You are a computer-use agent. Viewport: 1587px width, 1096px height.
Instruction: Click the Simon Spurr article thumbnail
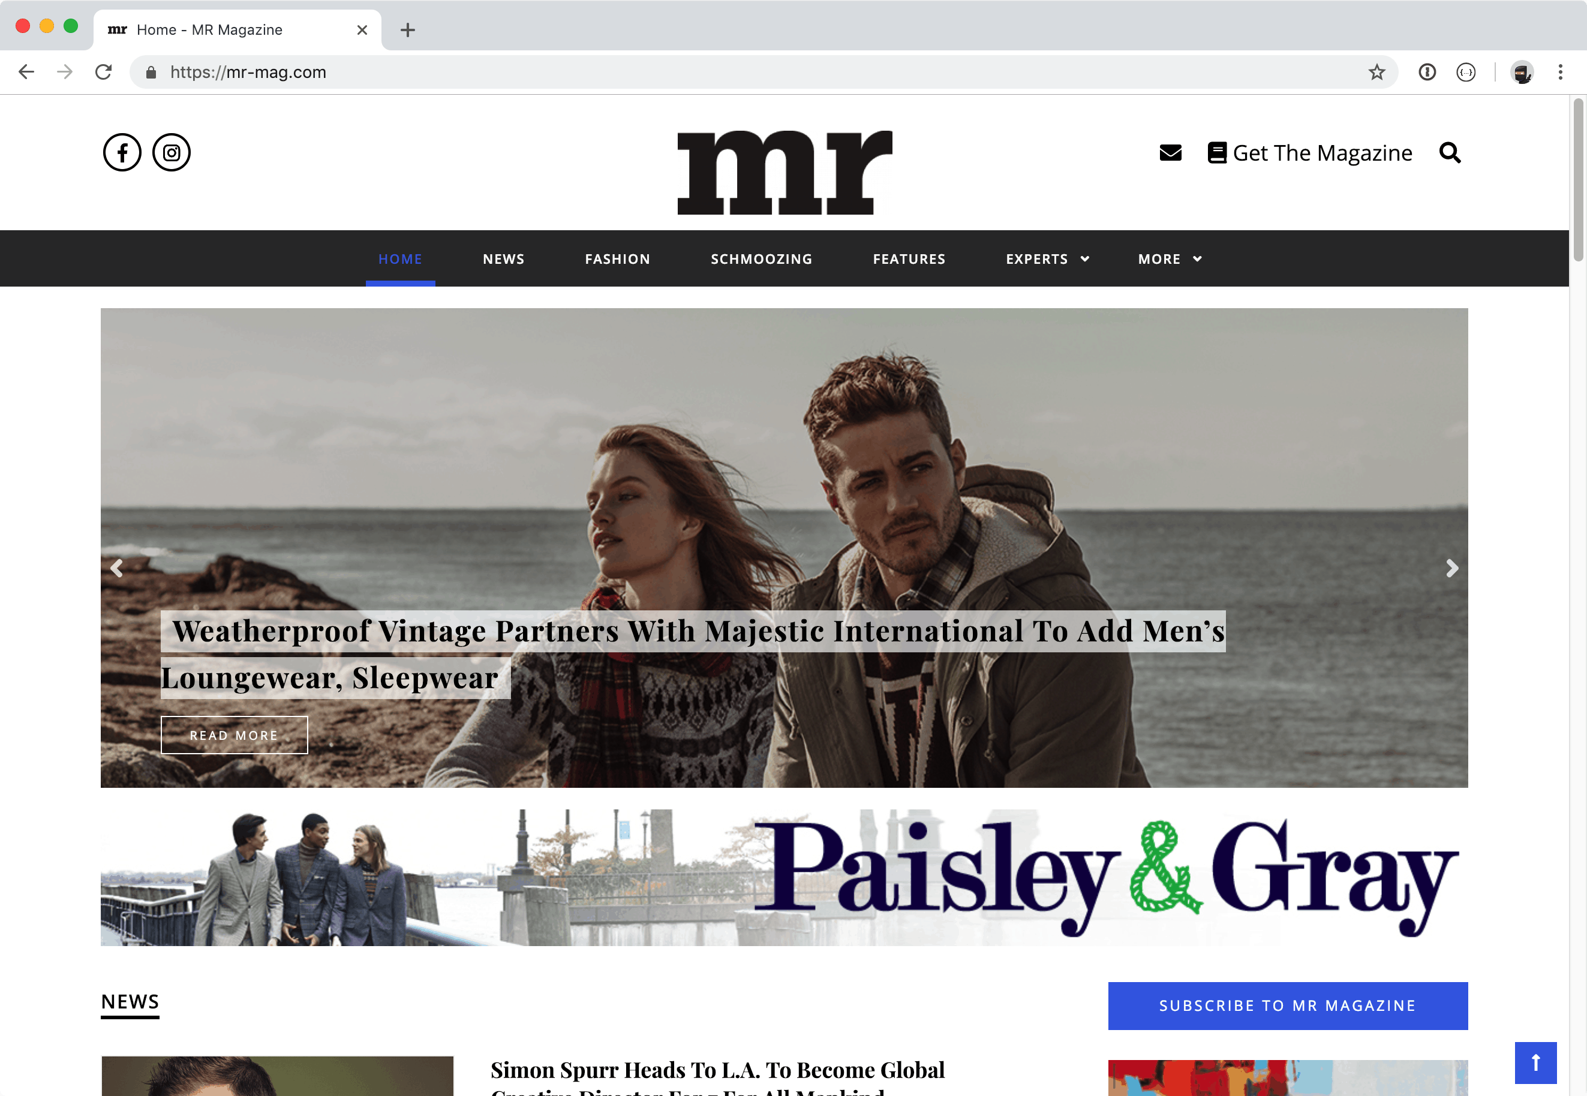tap(278, 1076)
